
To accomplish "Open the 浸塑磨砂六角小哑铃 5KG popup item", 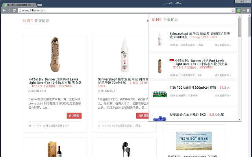I will click(x=188, y=115).
